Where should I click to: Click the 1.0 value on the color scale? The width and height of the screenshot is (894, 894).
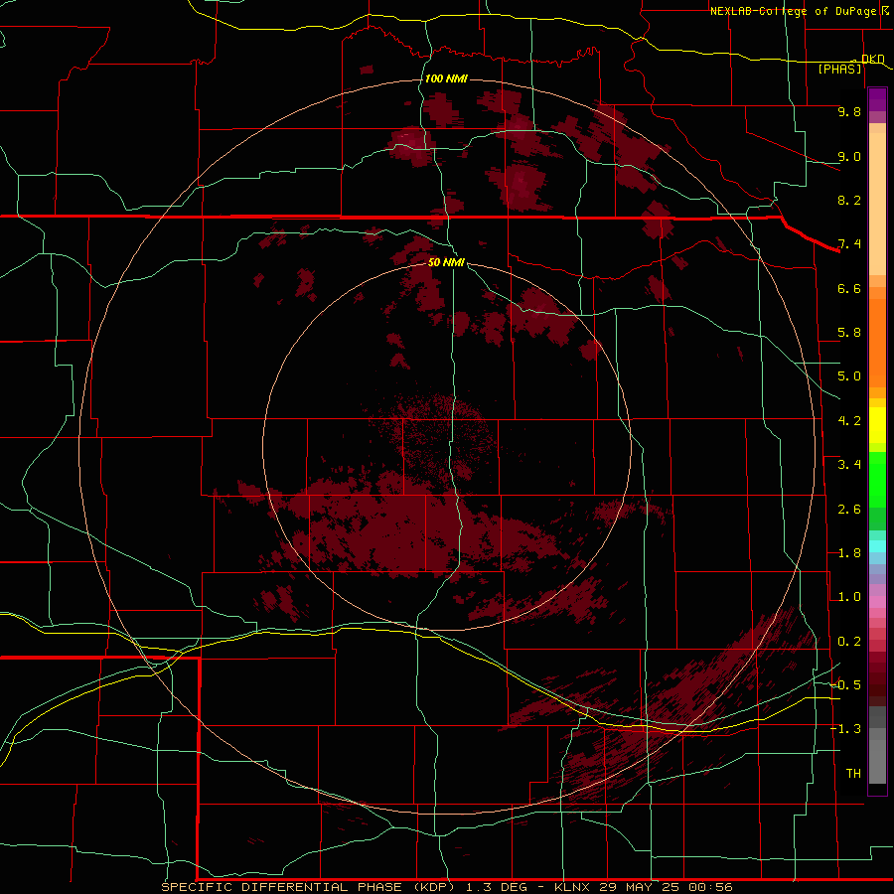(849, 597)
